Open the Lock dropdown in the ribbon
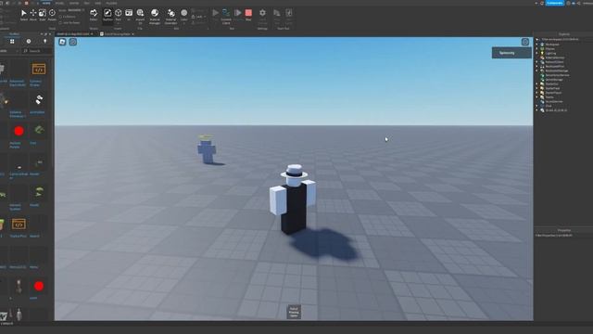This screenshot has width=593, height=334. pyautogui.click(x=199, y=17)
